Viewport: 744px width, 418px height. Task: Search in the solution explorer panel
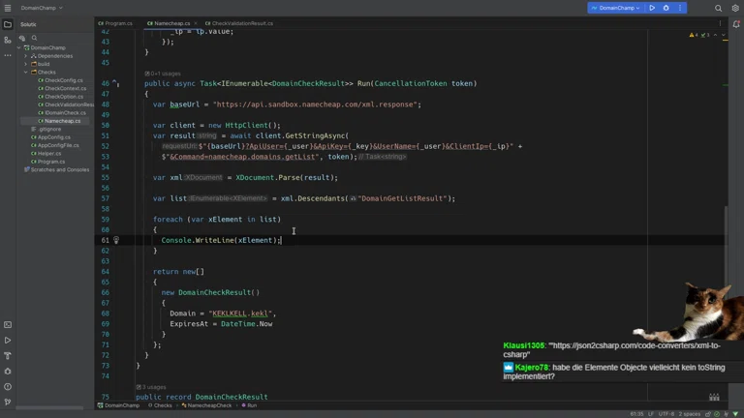pos(34,38)
